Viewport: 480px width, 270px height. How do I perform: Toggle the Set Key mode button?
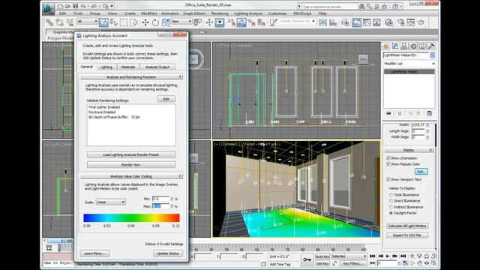(x=322, y=263)
